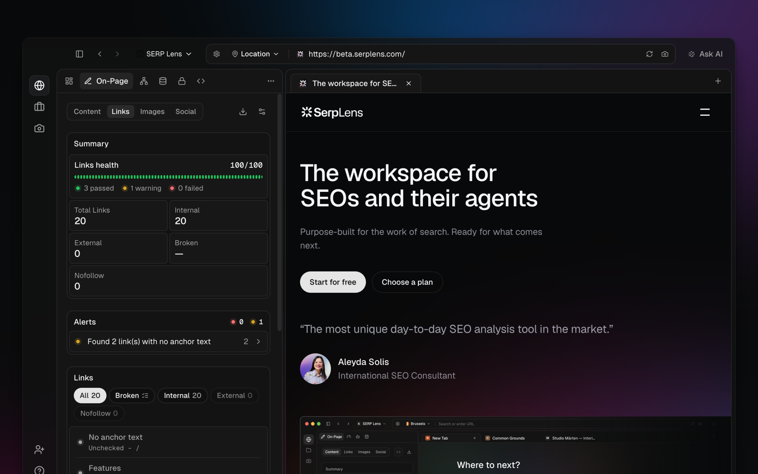Screen dimensions: 758x474
Task: Click the SerpLens logo on the webpage
Action: point(332,112)
